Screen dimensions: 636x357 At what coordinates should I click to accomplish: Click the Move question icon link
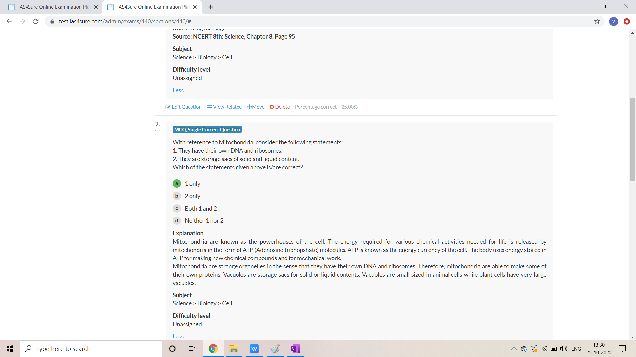click(x=256, y=107)
